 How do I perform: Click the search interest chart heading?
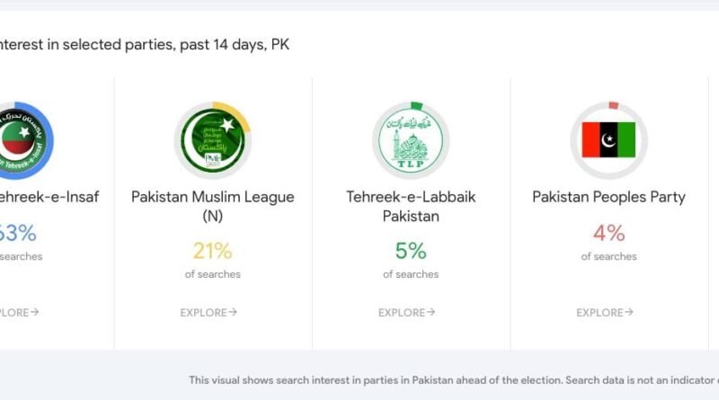click(144, 44)
